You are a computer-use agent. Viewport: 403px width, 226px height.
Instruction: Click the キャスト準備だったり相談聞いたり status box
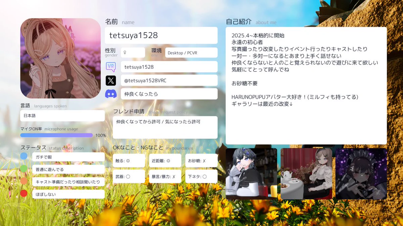(x=69, y=182)
